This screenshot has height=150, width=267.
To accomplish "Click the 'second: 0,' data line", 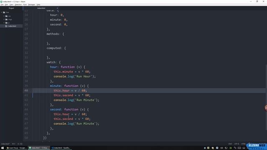I will [59, 25].
